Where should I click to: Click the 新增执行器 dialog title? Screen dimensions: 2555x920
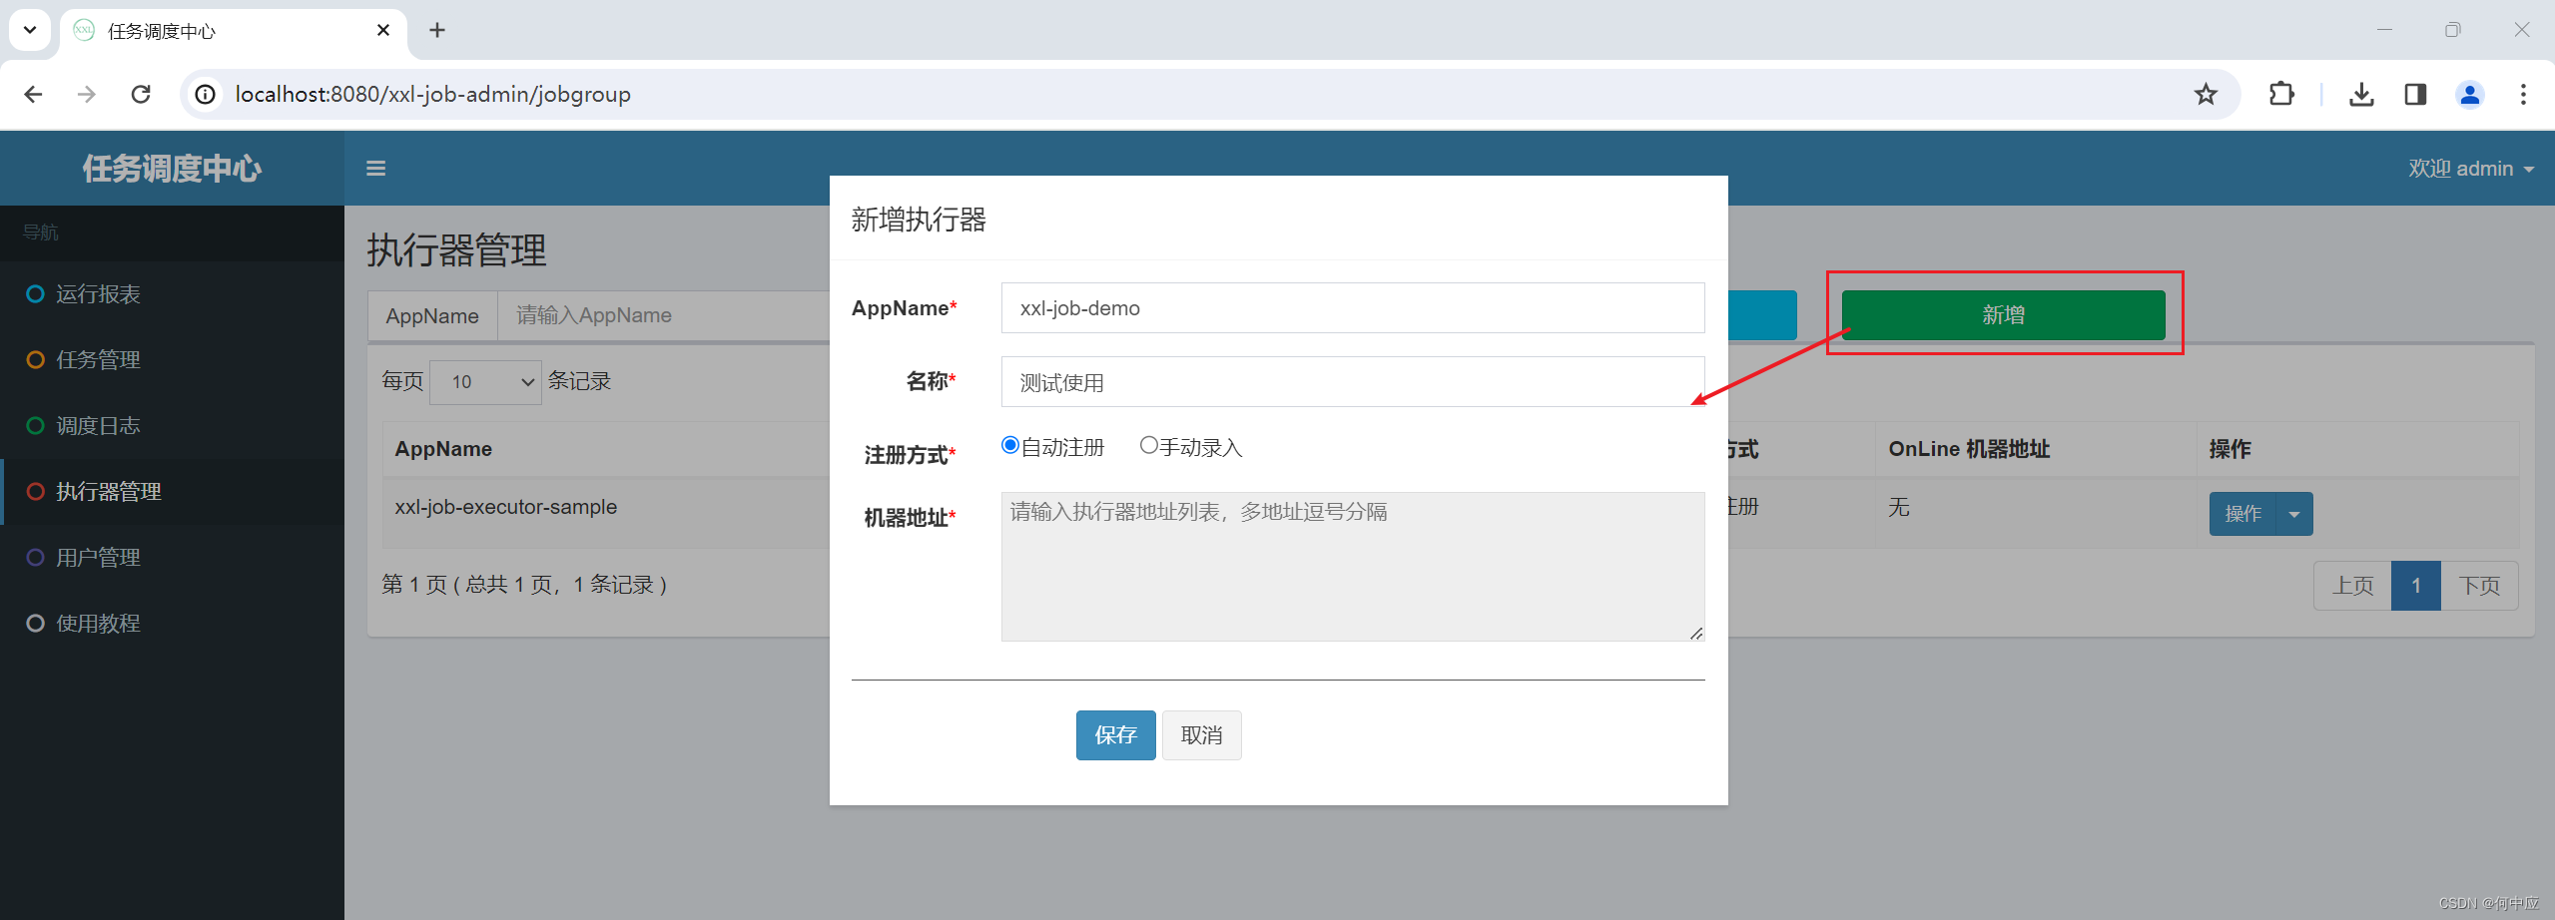pyautogui.click(x=919, y=220)
